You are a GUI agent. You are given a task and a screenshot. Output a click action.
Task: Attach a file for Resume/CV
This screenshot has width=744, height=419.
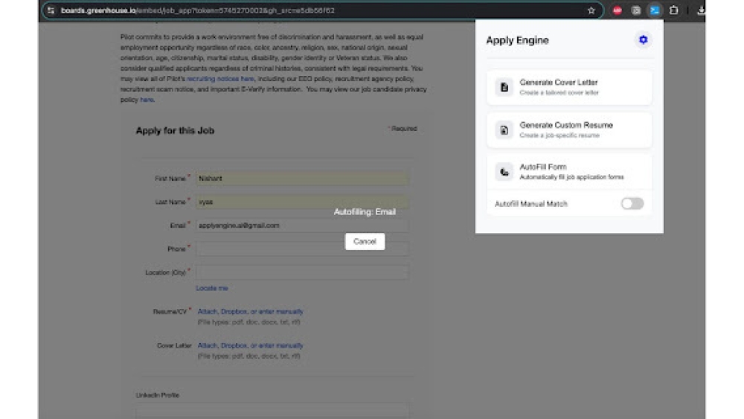point(207,312)
